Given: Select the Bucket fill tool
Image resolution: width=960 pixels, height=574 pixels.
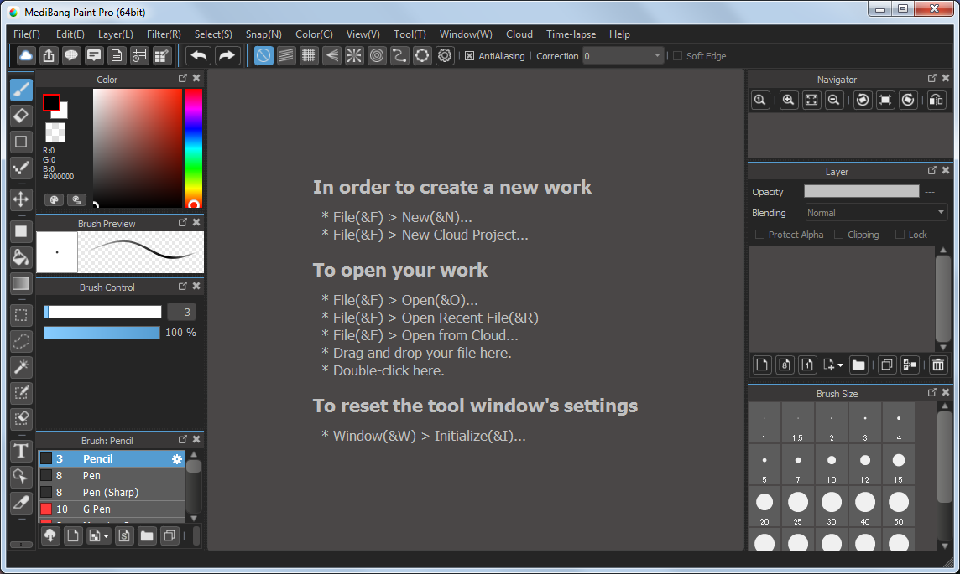Looking at the screenshot, I should click(x=20, y=257).
